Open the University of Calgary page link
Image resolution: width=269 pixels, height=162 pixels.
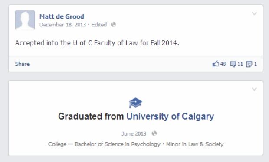click(170, 117)
